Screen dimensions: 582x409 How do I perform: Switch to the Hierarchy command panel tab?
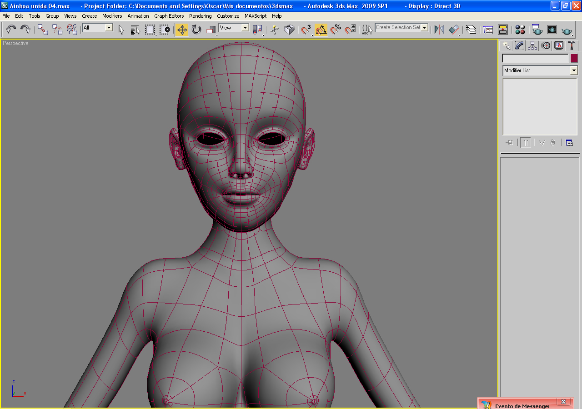[x=532, y=45]
